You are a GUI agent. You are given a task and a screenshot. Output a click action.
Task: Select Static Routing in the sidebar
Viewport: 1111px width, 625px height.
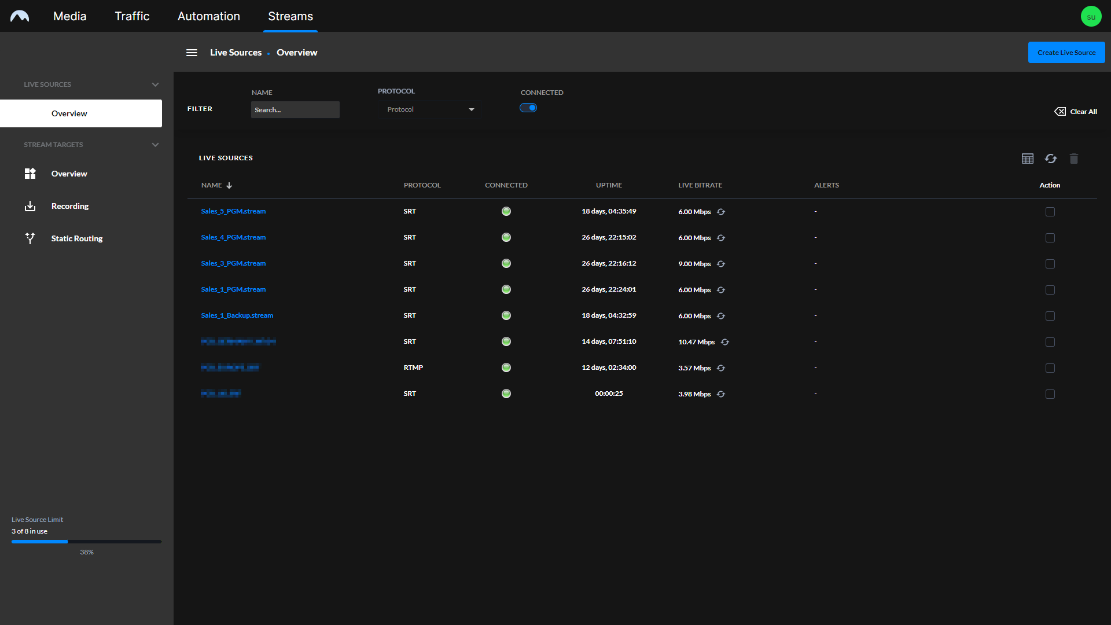76,238
